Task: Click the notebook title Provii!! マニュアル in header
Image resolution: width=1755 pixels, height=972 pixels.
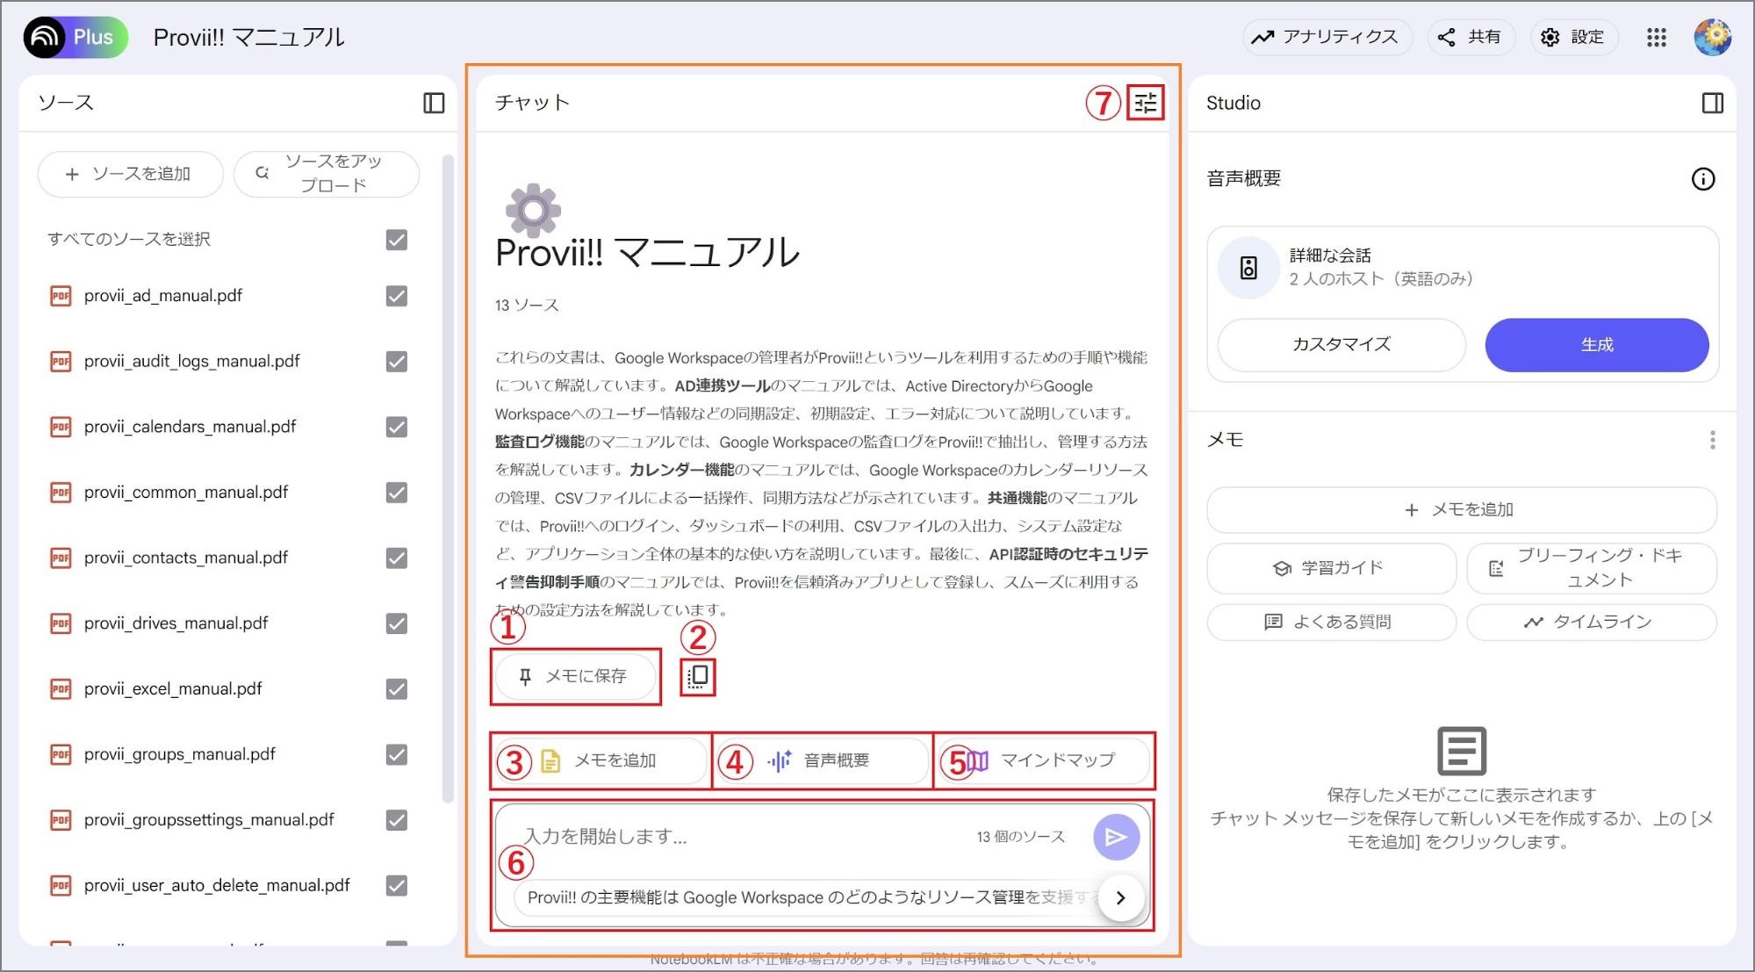Action: 249,37
